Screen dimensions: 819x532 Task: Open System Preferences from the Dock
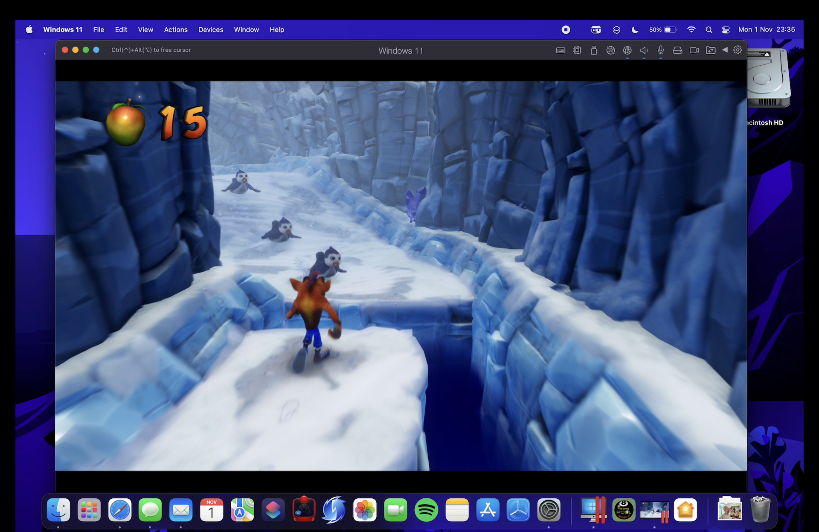[x=549, y=509]
